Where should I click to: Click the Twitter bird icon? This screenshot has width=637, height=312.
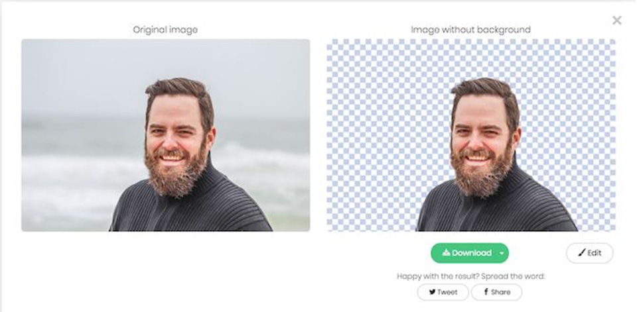[432, 292]
